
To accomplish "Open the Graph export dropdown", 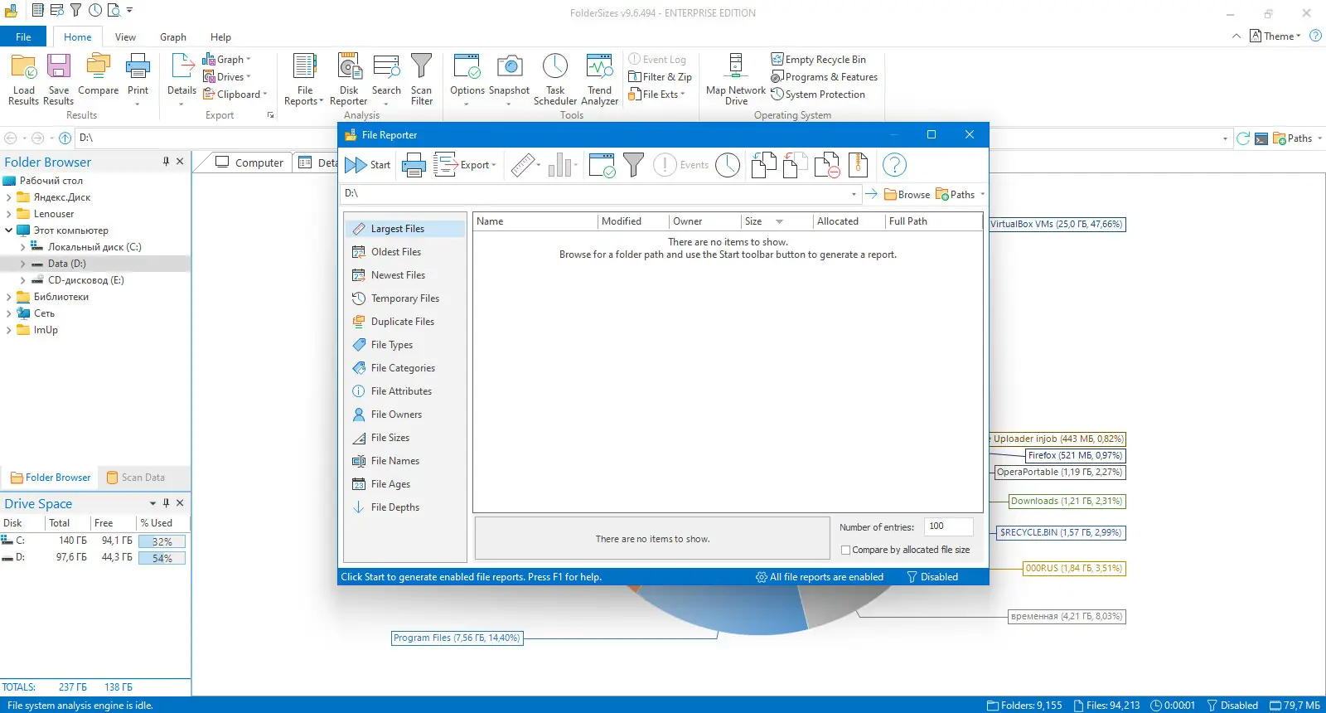I will pos(226,60).
